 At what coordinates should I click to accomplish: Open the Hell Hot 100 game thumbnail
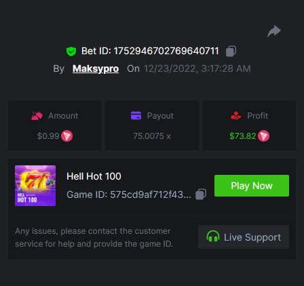(35, 186)
